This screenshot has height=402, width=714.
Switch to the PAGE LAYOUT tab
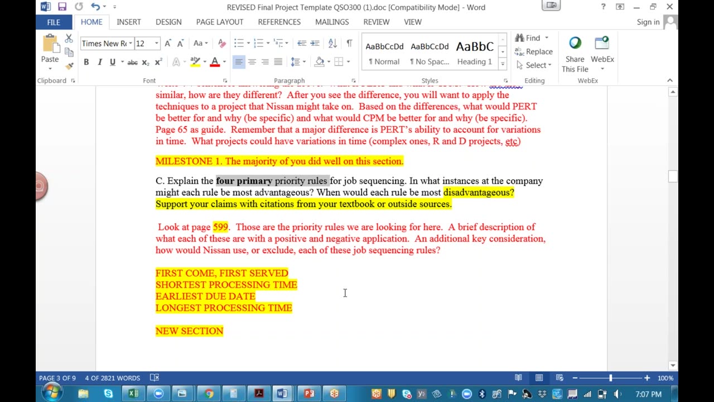[x=220, y=22]
